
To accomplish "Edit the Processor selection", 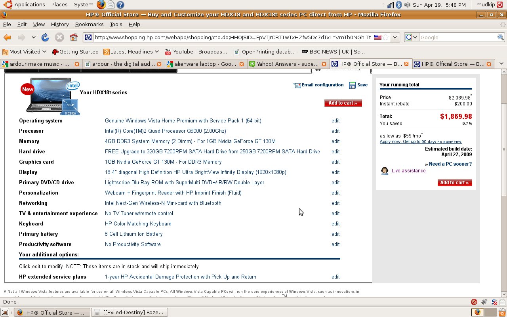I will 335,131.
